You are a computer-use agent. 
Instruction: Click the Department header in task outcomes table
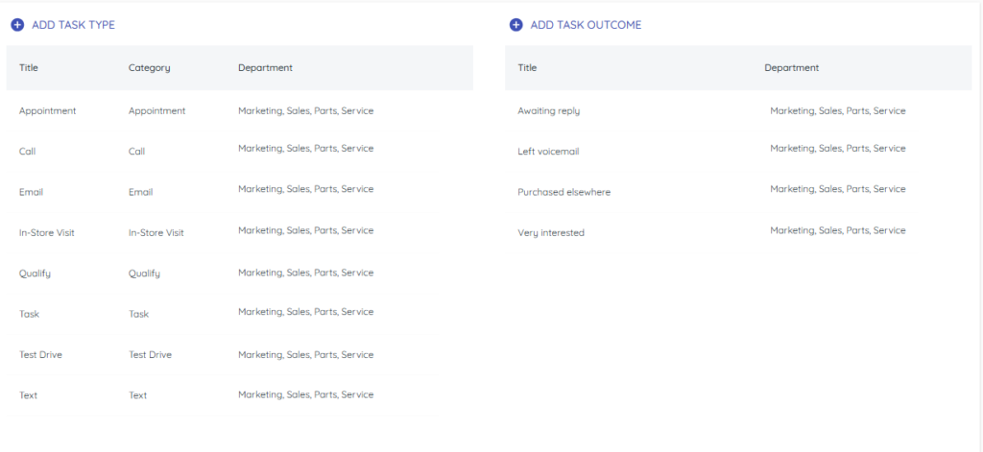791,68
